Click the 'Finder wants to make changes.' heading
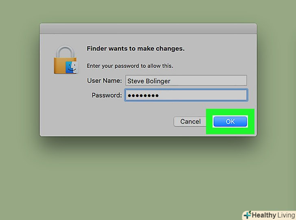 (135, 49)
